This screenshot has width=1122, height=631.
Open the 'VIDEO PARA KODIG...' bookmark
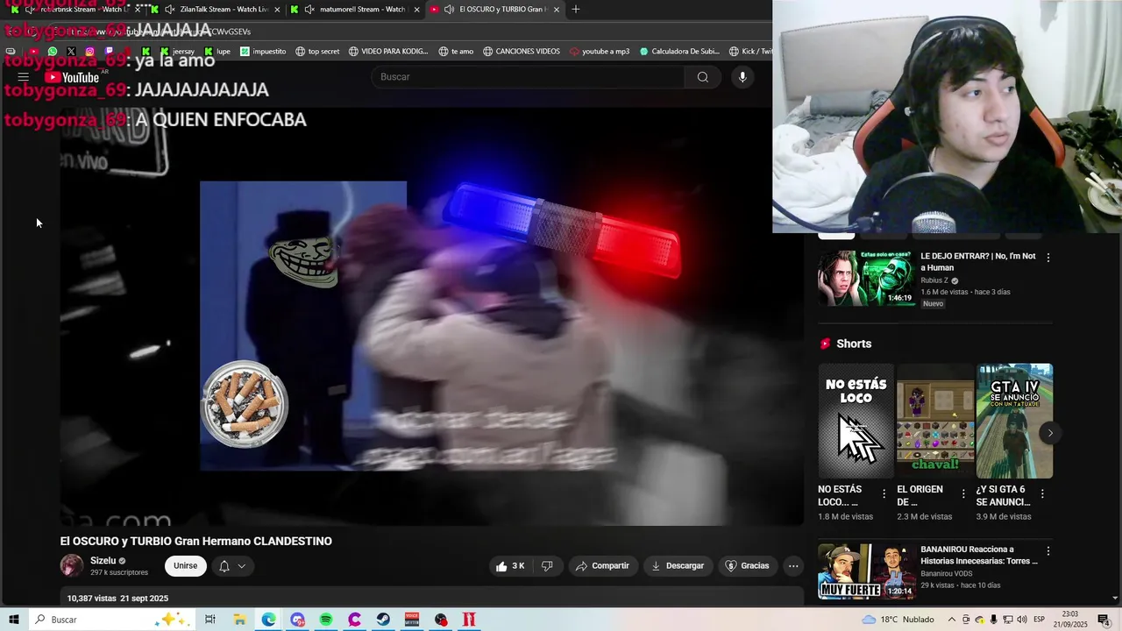(x=388, y=51)
